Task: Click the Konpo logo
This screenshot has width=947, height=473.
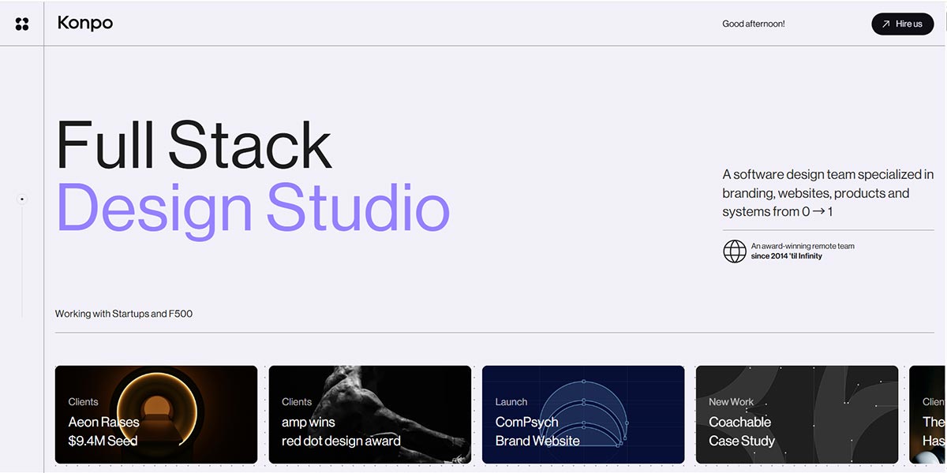Action: point(85,24)
